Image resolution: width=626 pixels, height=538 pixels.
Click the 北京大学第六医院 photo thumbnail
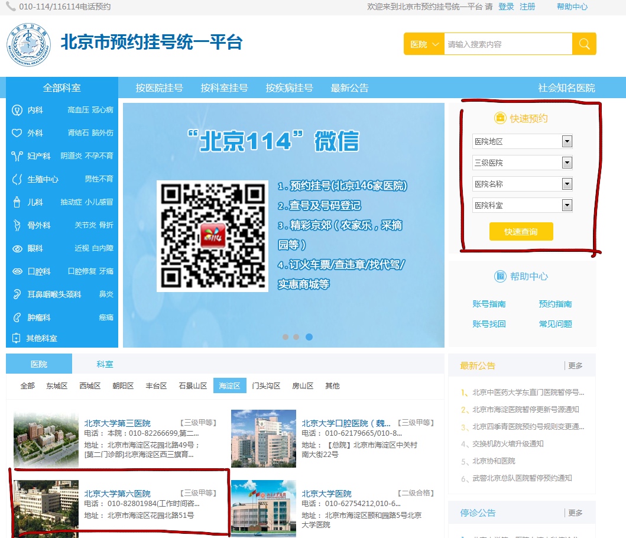[46, 509]
